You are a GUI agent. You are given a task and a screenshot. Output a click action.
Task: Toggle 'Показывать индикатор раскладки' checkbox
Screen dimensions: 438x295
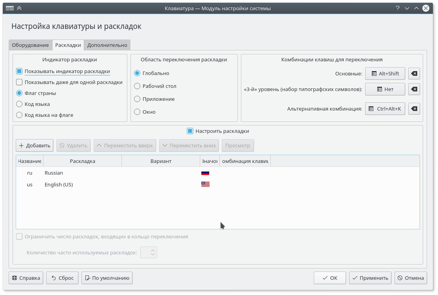(x=19, y=72)
